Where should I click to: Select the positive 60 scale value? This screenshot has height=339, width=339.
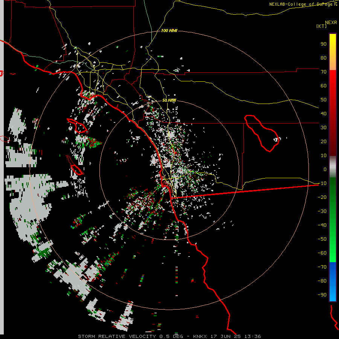click(324, 86)
